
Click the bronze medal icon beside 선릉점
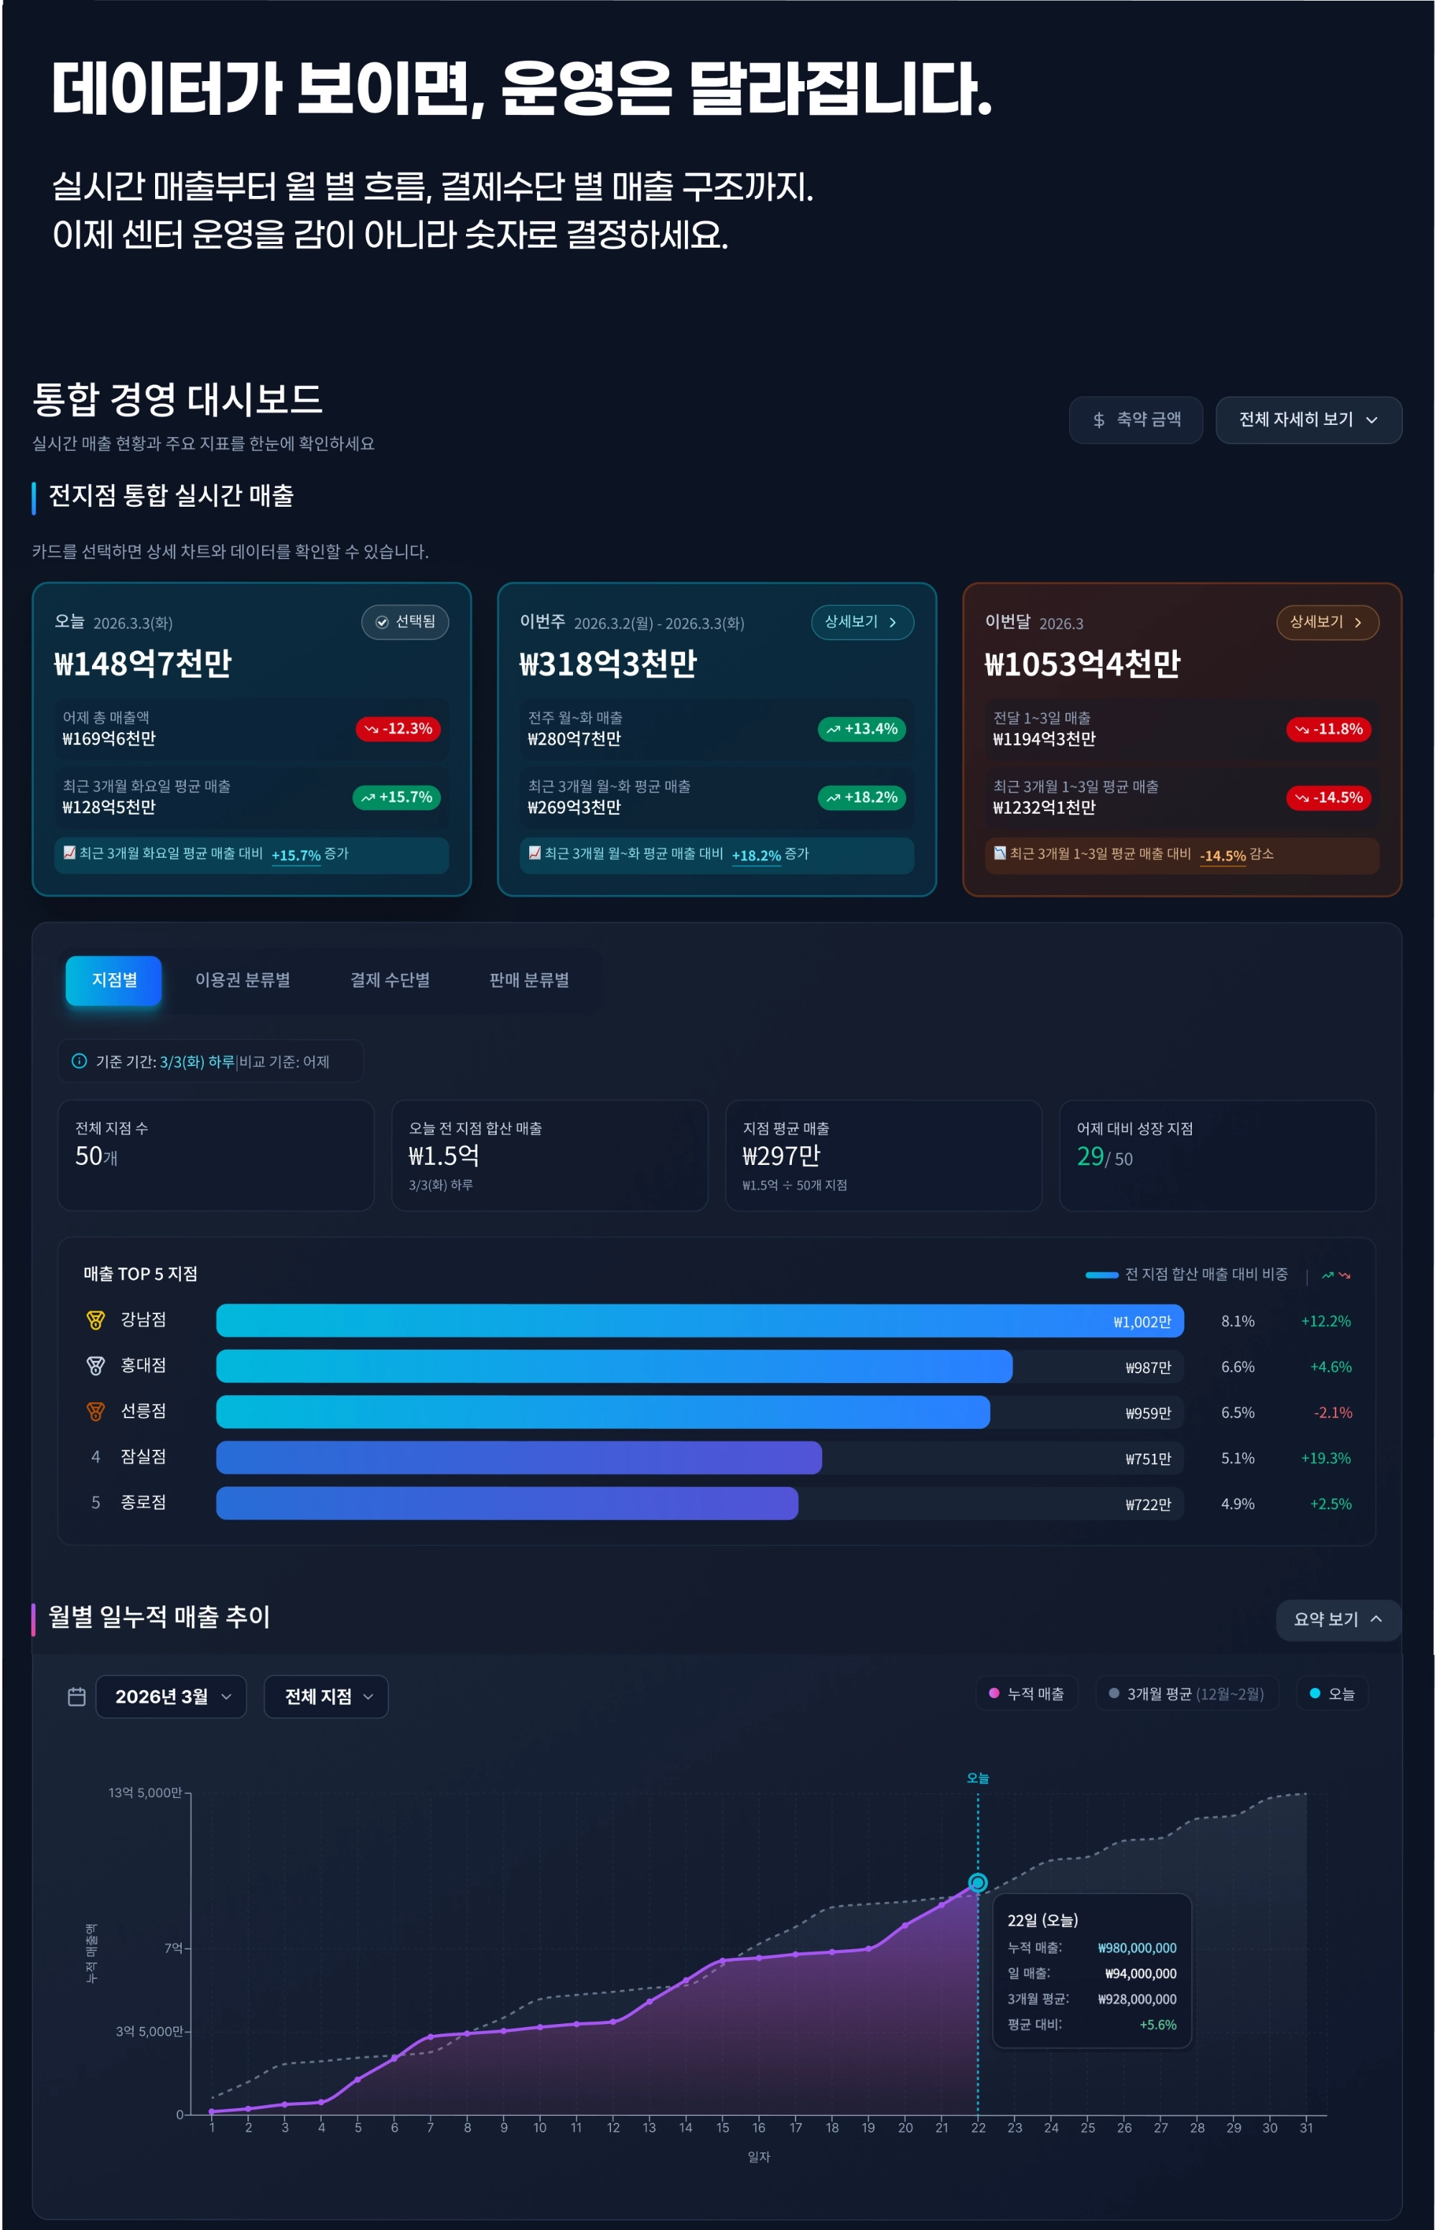[x=95, y=1412]
